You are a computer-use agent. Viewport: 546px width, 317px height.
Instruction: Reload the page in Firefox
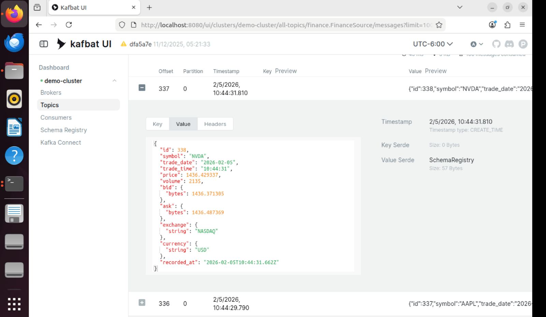69,25
